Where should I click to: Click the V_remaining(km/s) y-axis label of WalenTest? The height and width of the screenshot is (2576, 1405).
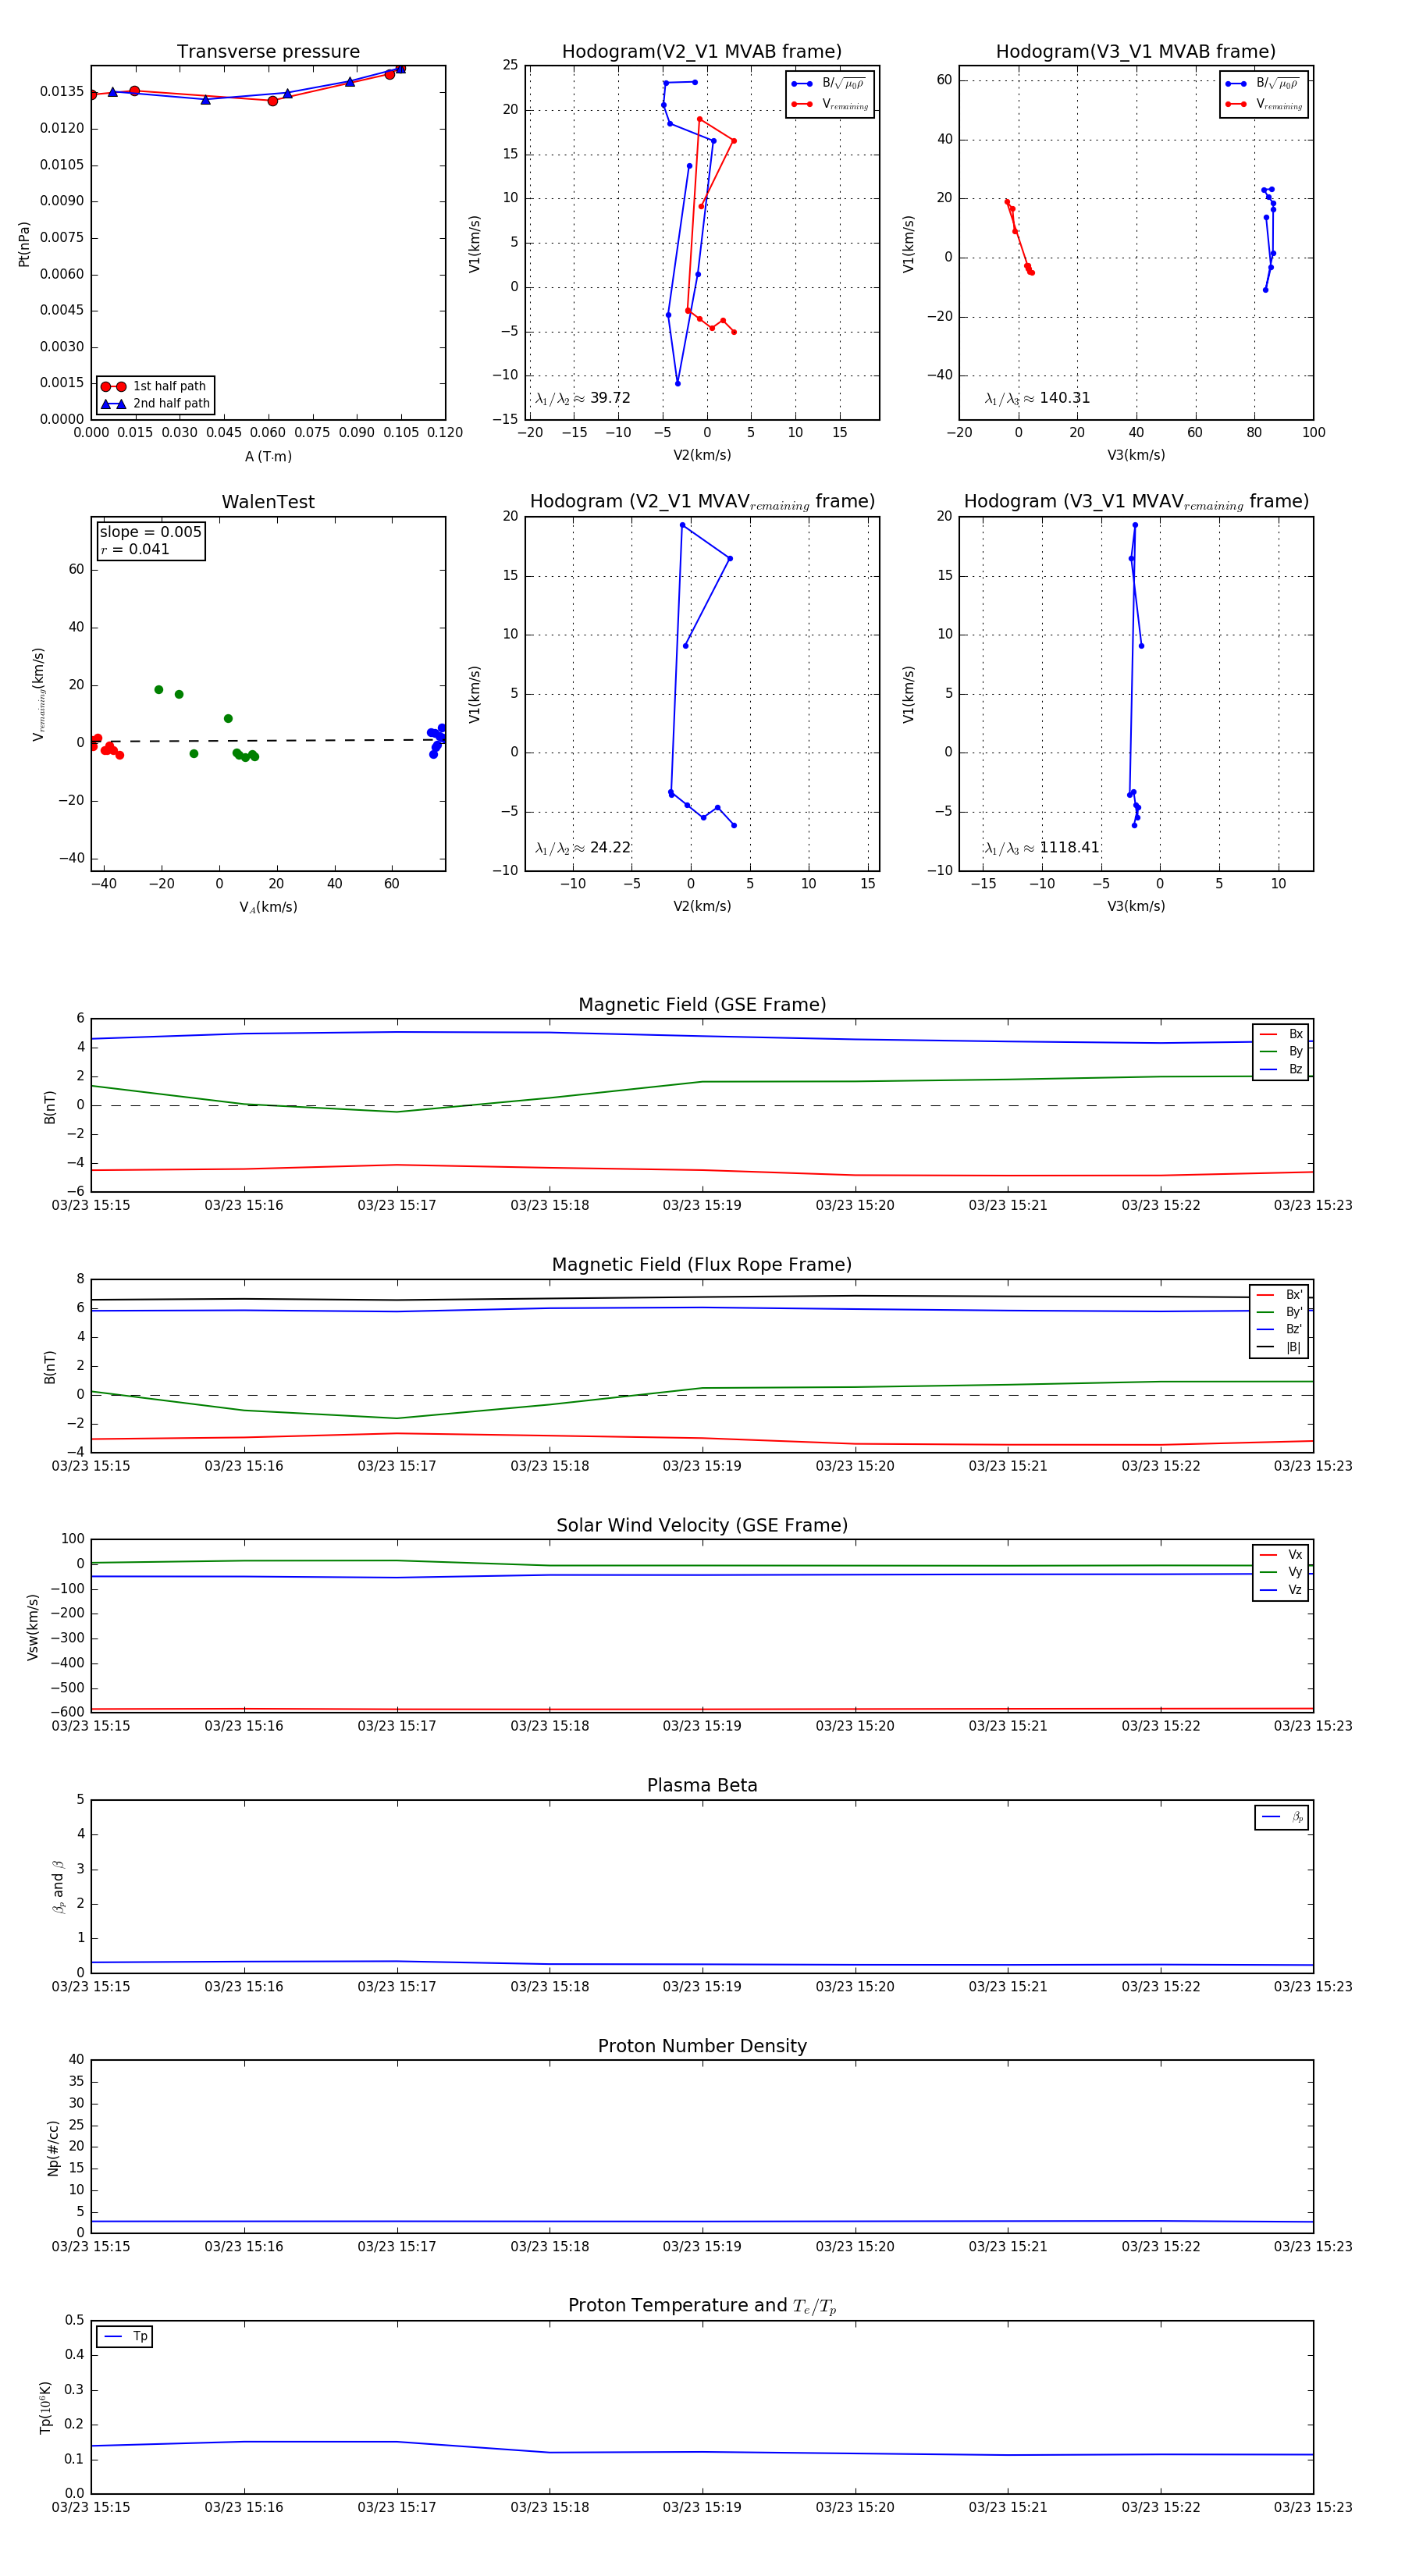(x=38, y=694)
